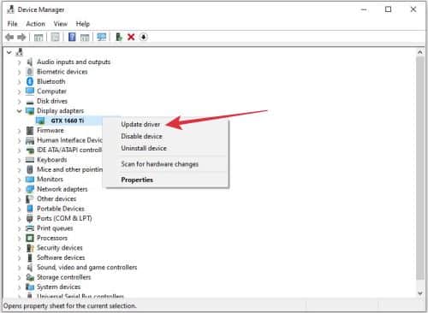Click the Mice and other pointing devices icon
Viewport: 428px width, 313px height.
pyautogui.click(x=30, y=169)
